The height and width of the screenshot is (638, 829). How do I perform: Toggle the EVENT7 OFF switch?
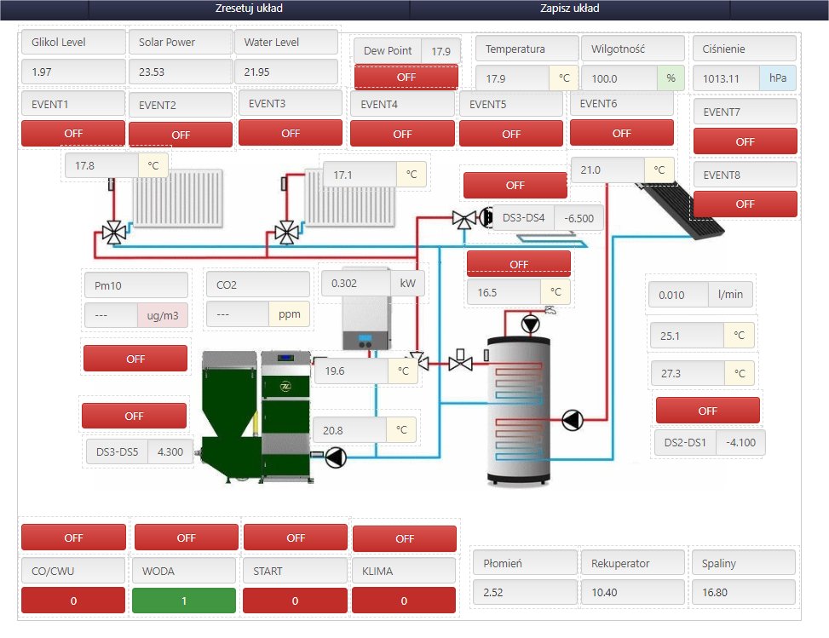[x=745, y=141]
